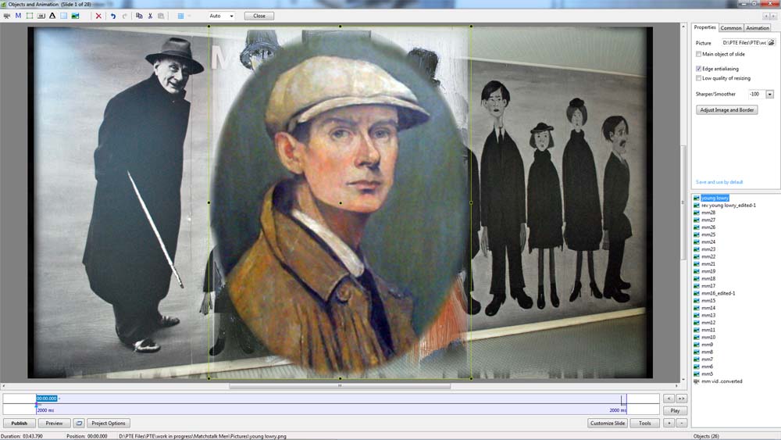Browse for picture file with folder icon
781x440 pixels.
(x=771, y=43)
